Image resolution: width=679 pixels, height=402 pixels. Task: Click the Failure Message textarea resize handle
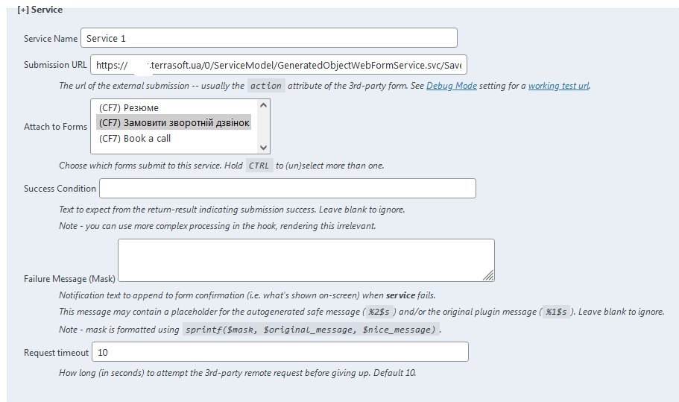coord(488,275)
